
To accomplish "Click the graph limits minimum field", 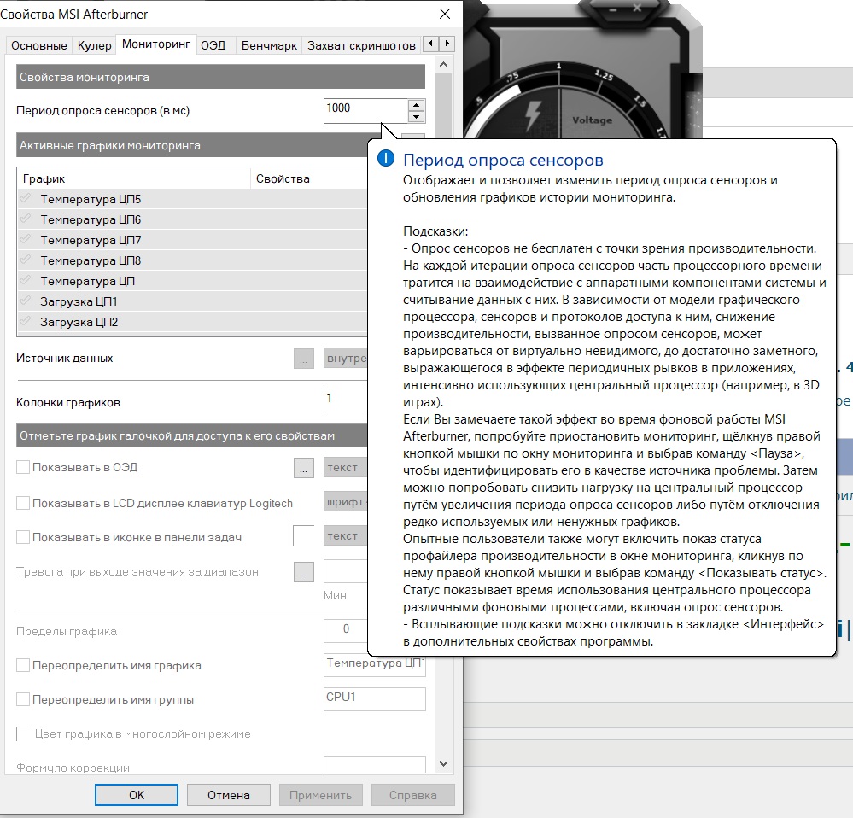I will pos(346,631).
